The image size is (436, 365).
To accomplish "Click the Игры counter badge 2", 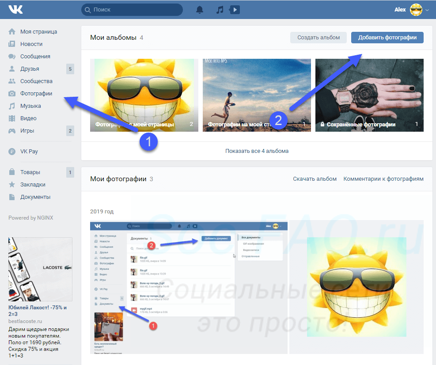I will (x=70, y=131).
